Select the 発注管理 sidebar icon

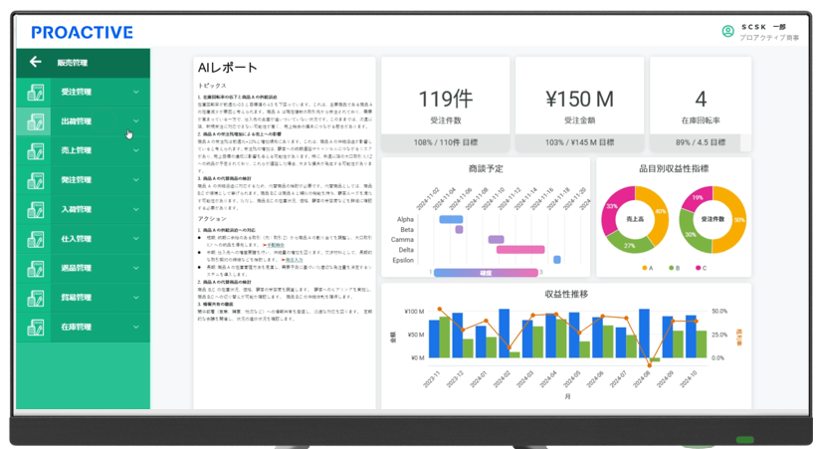coord(35,181)
